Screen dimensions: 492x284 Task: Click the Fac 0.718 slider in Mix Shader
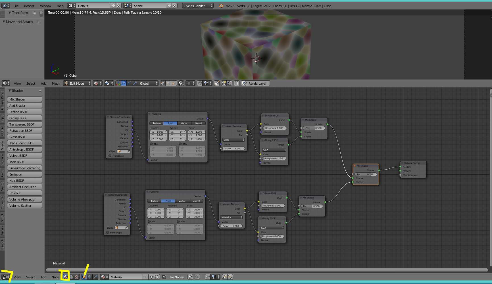(366, 174)
